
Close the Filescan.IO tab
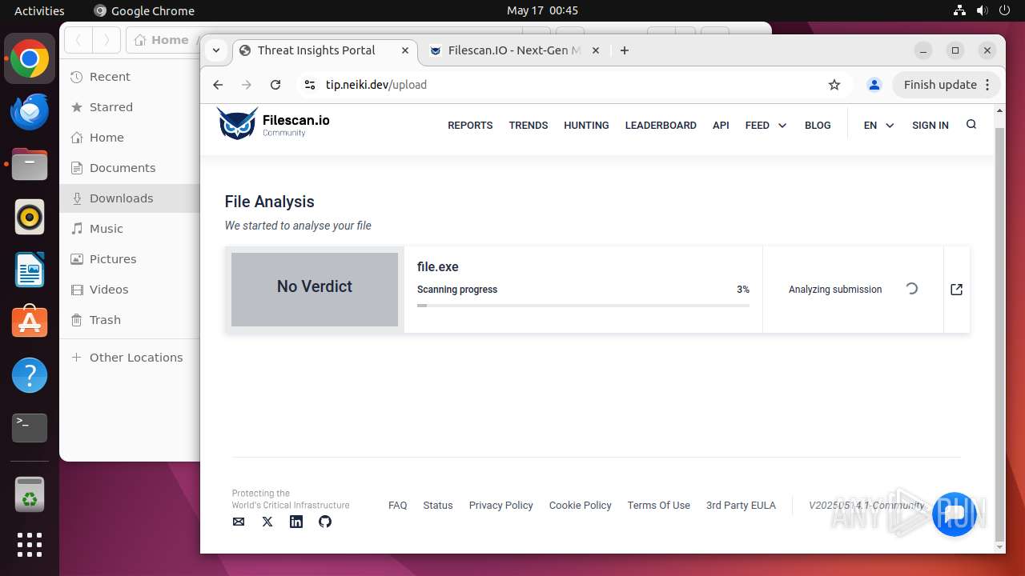(595, 50)
